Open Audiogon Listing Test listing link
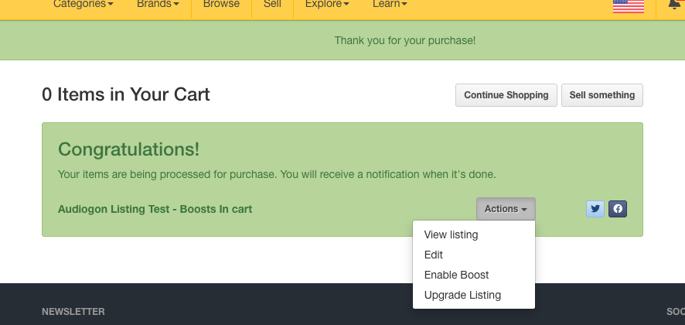 click(x=155, y=209)
